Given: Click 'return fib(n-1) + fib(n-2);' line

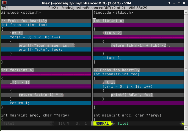Looking at the screenshot, I should point(140,45).
